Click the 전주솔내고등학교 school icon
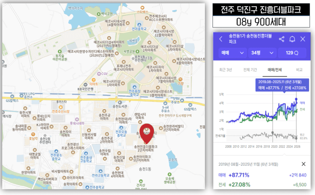The image size is (315, 195). [x=86, y=154]
